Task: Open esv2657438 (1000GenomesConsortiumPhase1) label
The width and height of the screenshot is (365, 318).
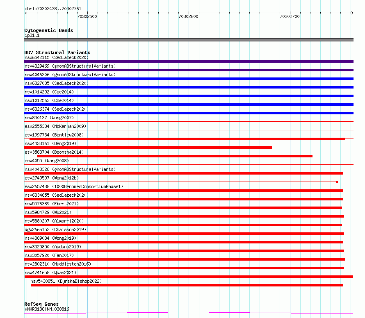Action: (74, 186)
